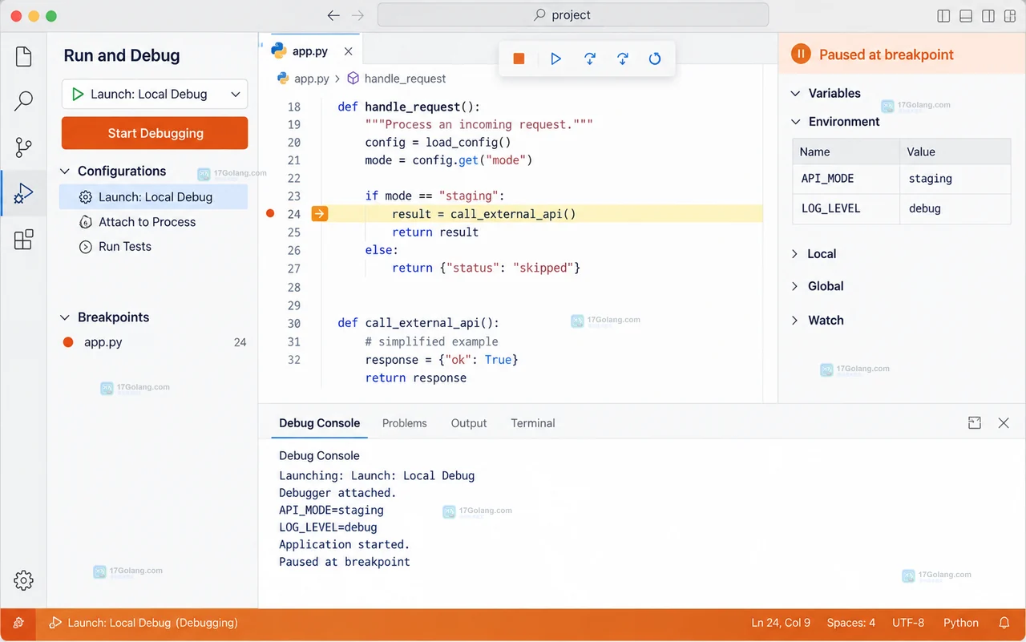Open the Source Control icon in activity bar
Viewport: 1026px width, 642px height.
24,147
